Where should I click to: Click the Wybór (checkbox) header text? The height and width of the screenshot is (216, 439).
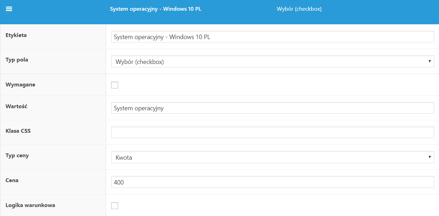click(x=299, y=9)
